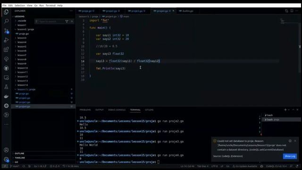Switch to the OUTPUT panel tab
The image size is (302, 170).
pyautogui.click(x=100, y=110)
